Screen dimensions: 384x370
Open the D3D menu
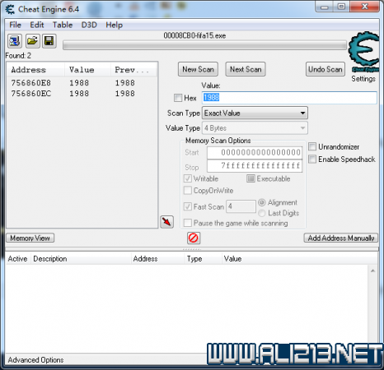(x=89, y=25)
